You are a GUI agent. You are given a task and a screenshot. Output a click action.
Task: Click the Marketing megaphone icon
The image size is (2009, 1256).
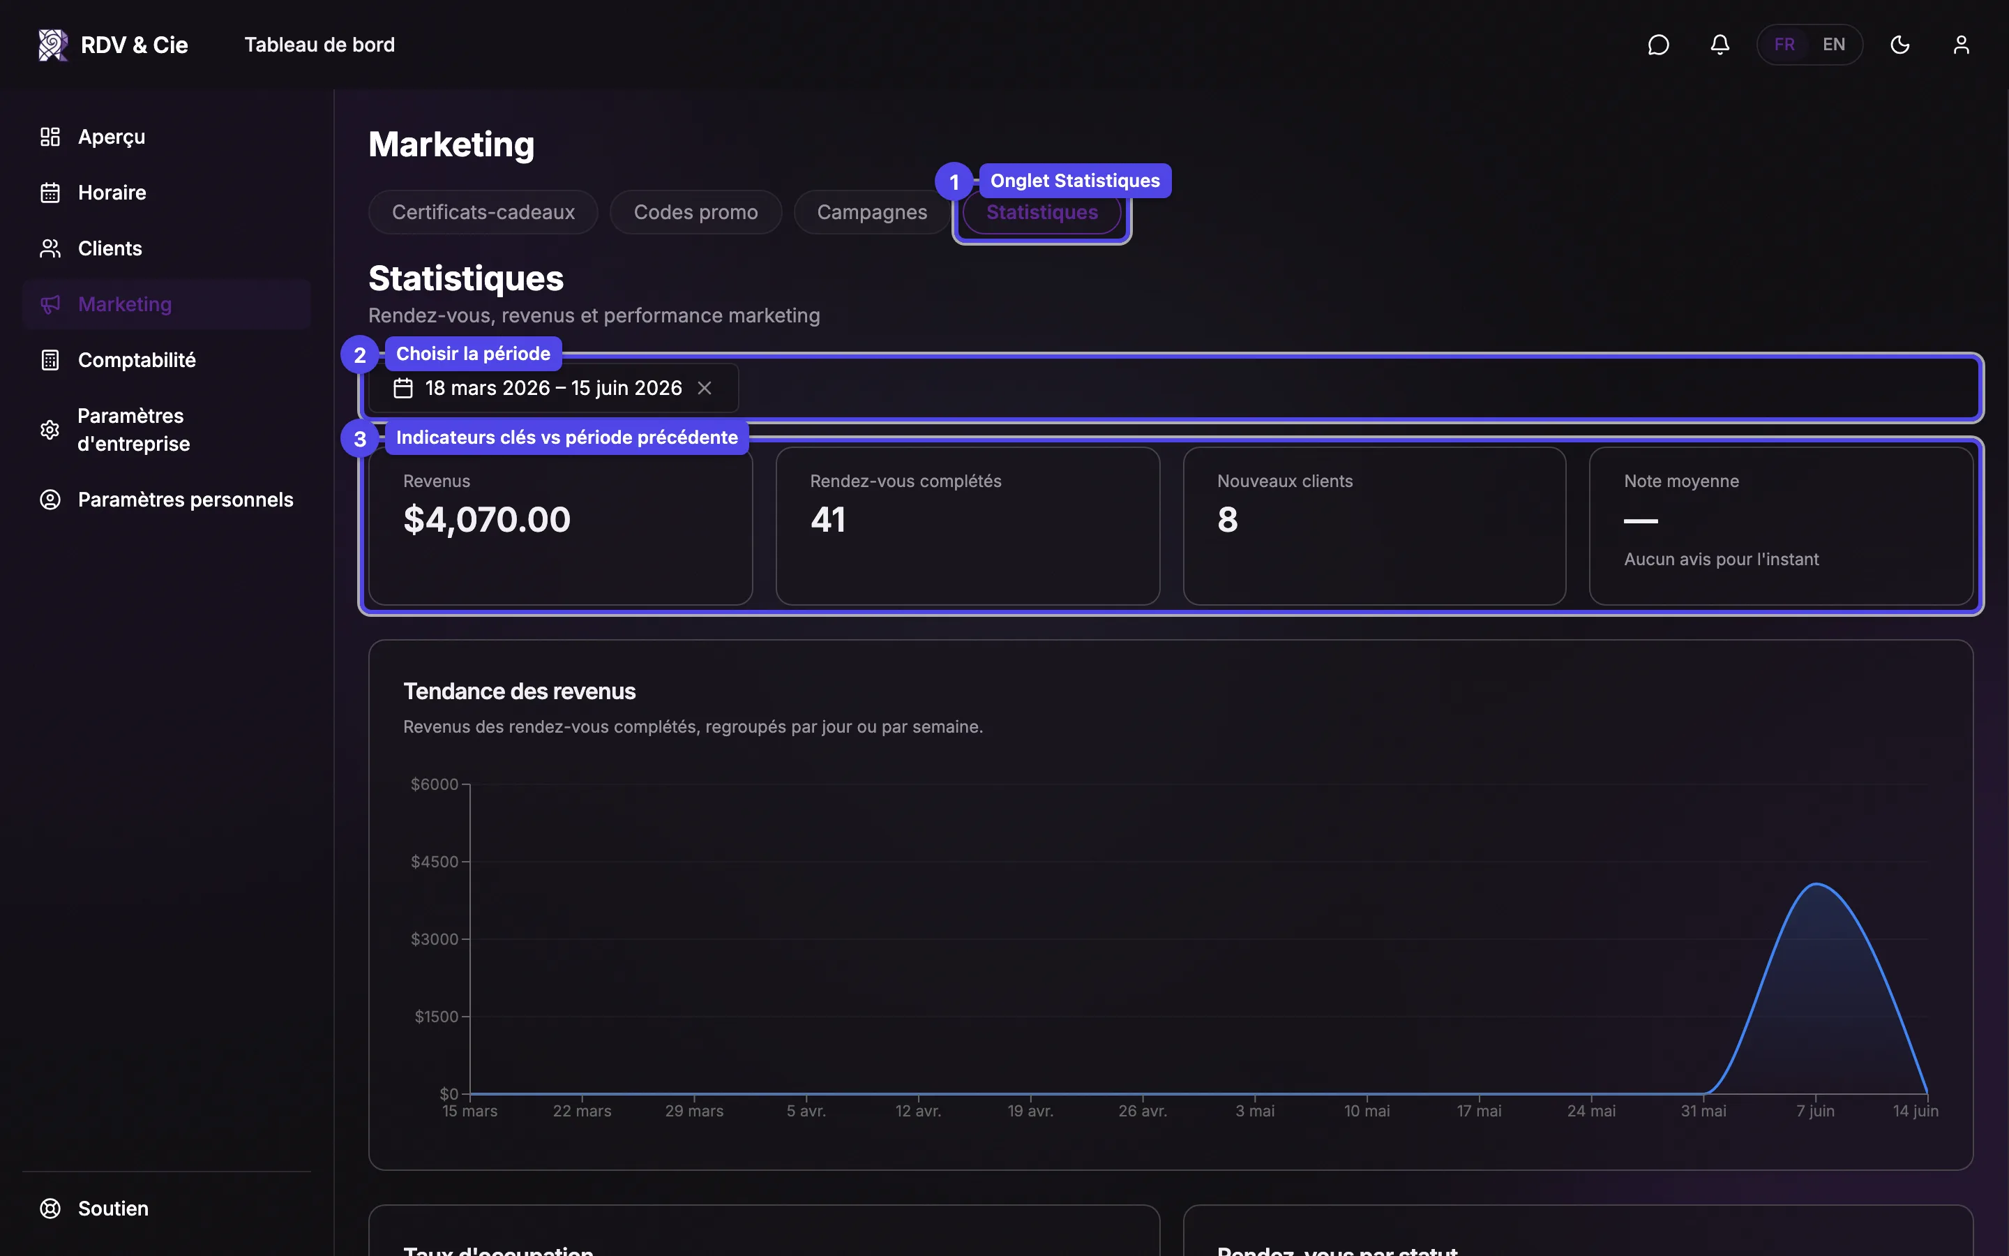click(x=50, y=304)
